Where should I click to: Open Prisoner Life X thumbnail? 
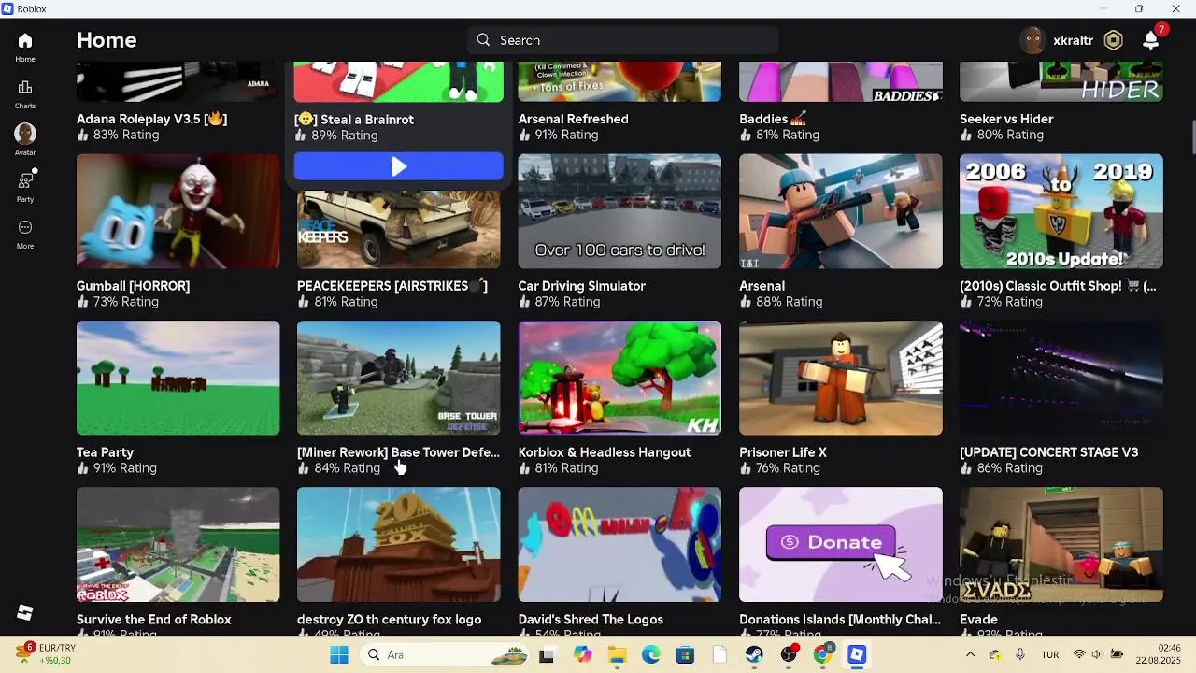841,378
